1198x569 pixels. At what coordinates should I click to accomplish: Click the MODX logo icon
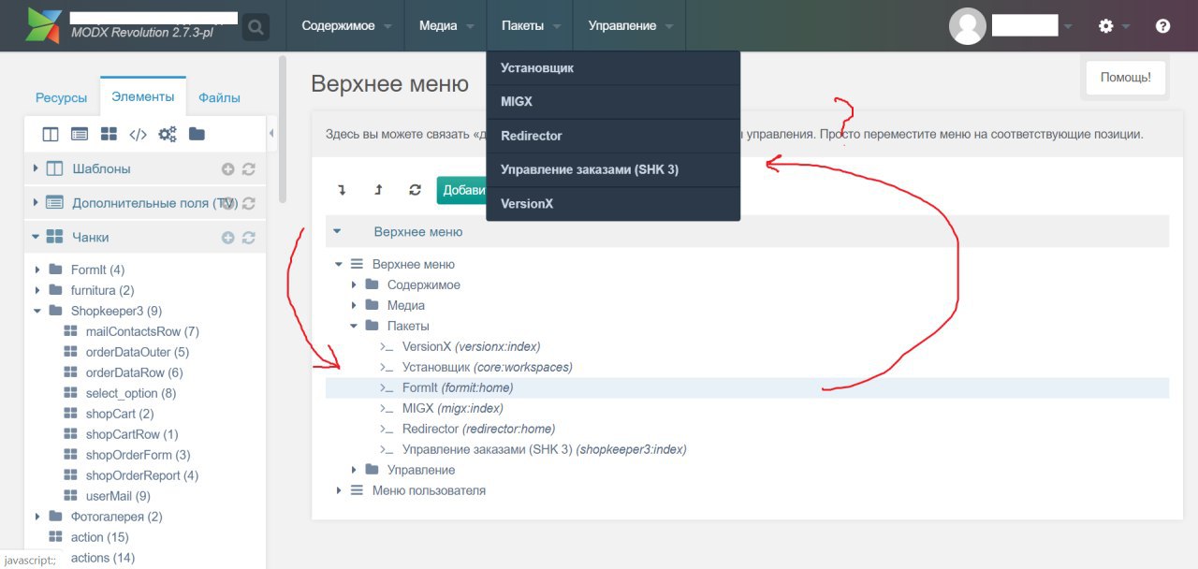[44, 26]
